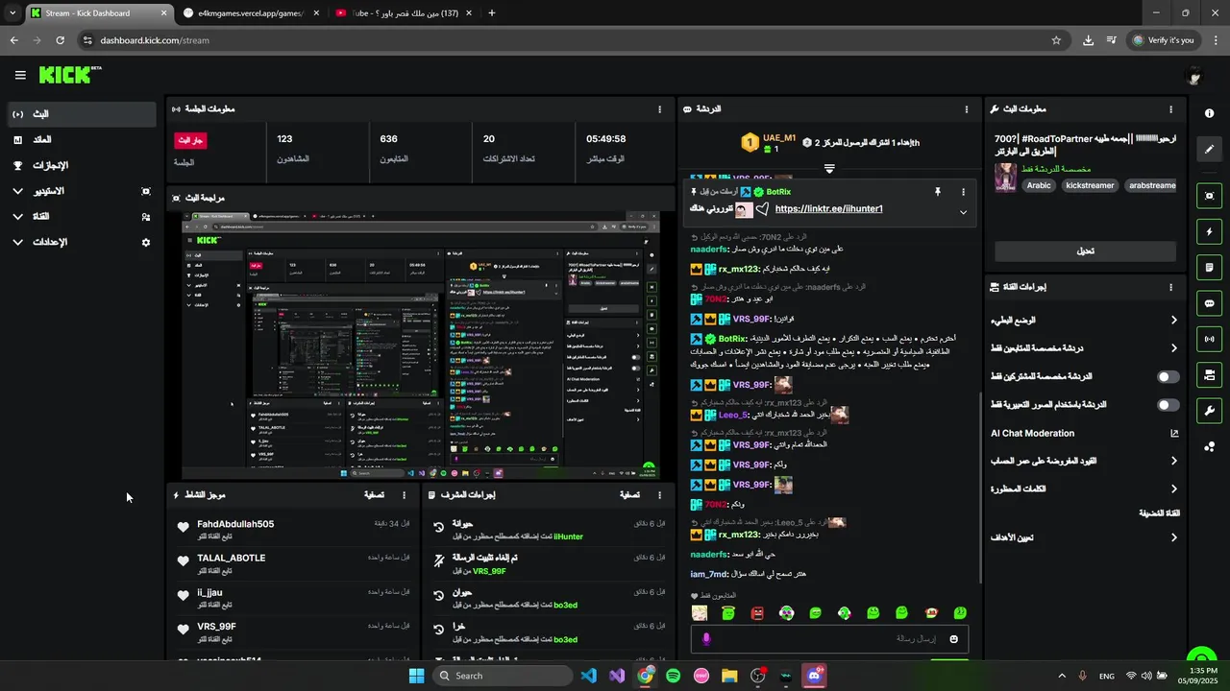Click FahdAbdullah505 in activity feed
Image resolution: width=1230 pixels, height=691 pixels.
click(x=235, y=524)
